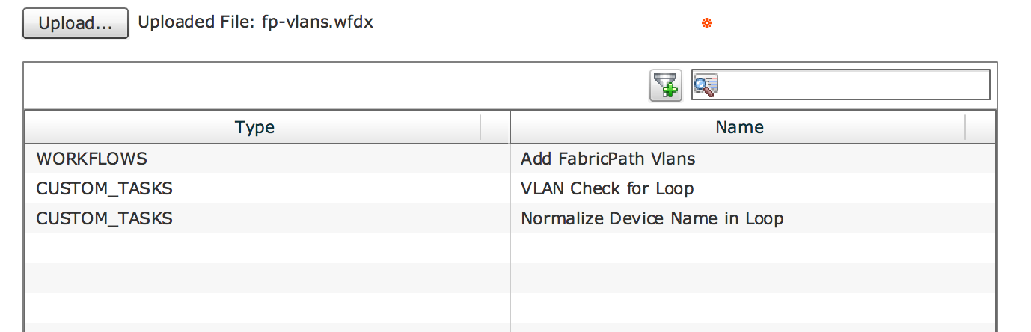Select the VLAN Check for Loop task

click(607, 188)
